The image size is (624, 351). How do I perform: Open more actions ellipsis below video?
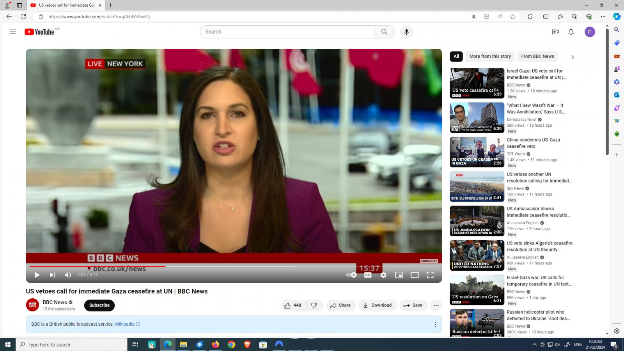436,305
